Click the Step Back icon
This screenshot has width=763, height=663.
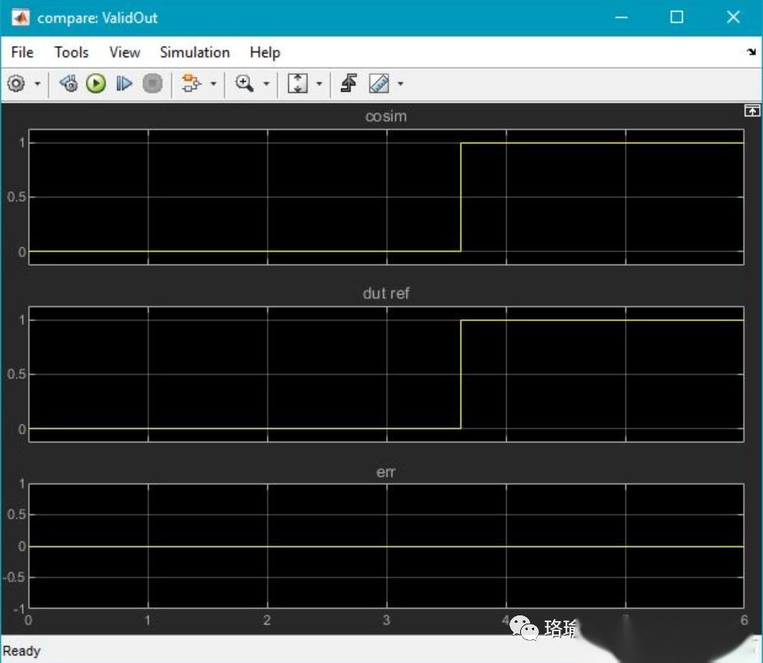click(70, 83)
